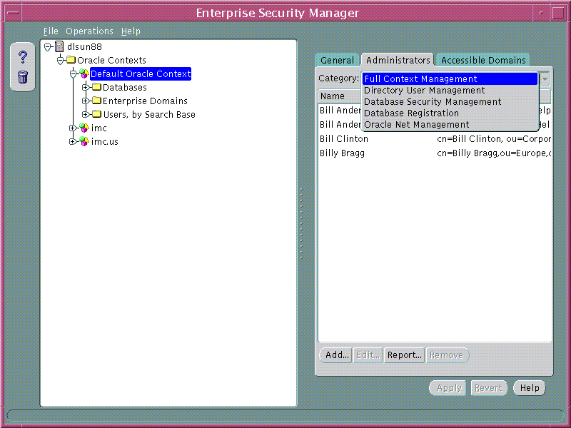Open the File menu

tap(51, 31)
